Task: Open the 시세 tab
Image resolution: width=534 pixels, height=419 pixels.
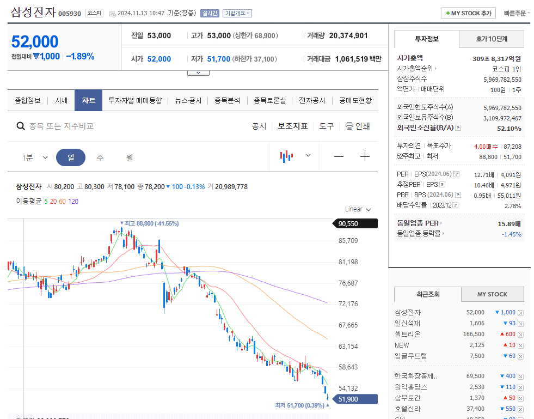Action: coord(62,101)
